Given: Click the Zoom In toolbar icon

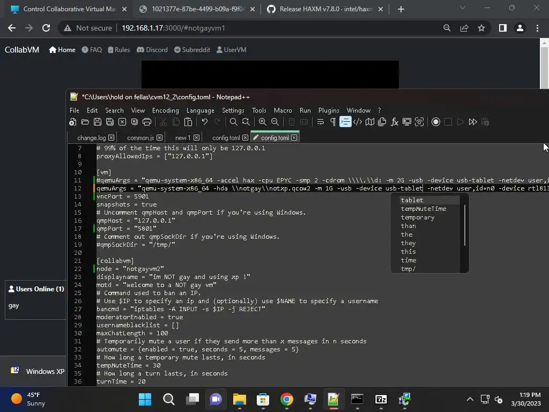Looking at the screenshot, I should [262, 122].
